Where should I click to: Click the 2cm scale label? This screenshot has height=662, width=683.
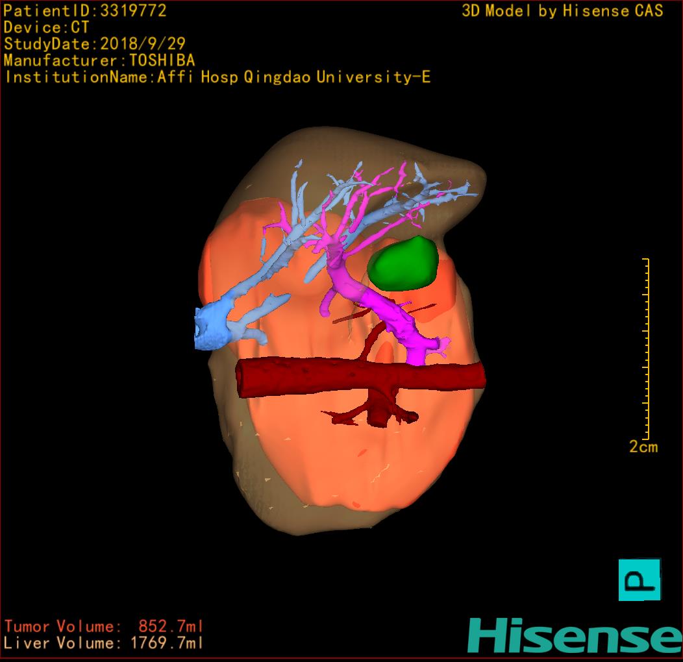(643, 447)
